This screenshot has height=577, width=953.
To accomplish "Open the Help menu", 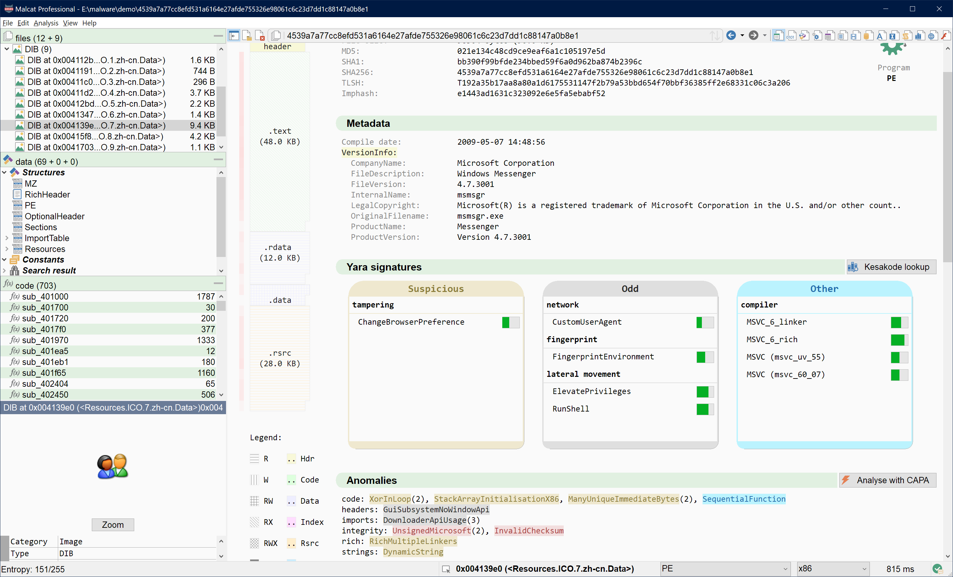I will [89, 23].
